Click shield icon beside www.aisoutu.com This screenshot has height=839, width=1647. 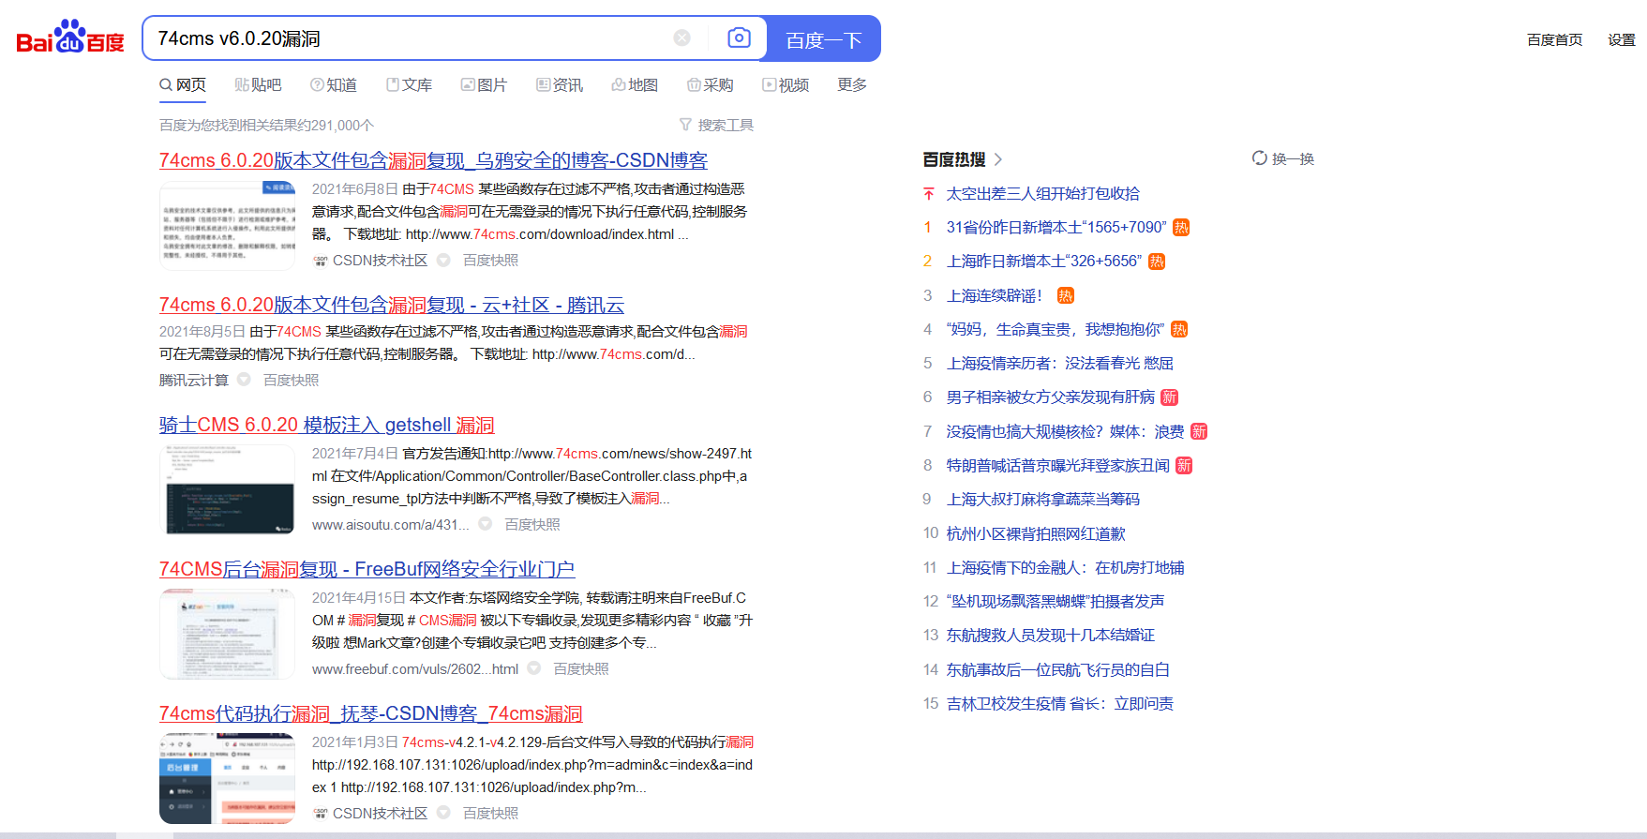click(x=486, y=524)
